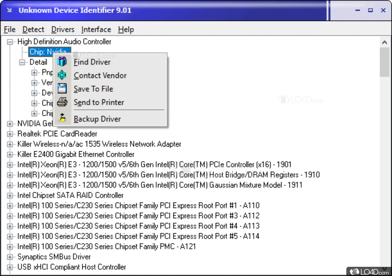
Task: Select the Host Bridge/DRAM Registers - 1910 entry
Action: 169,175
